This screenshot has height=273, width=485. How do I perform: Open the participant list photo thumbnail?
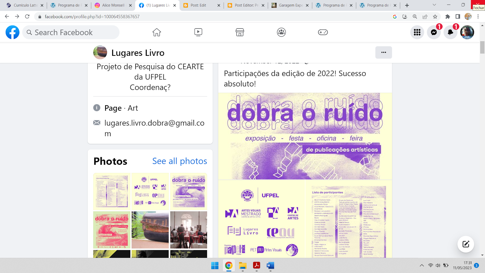(112, 191)
